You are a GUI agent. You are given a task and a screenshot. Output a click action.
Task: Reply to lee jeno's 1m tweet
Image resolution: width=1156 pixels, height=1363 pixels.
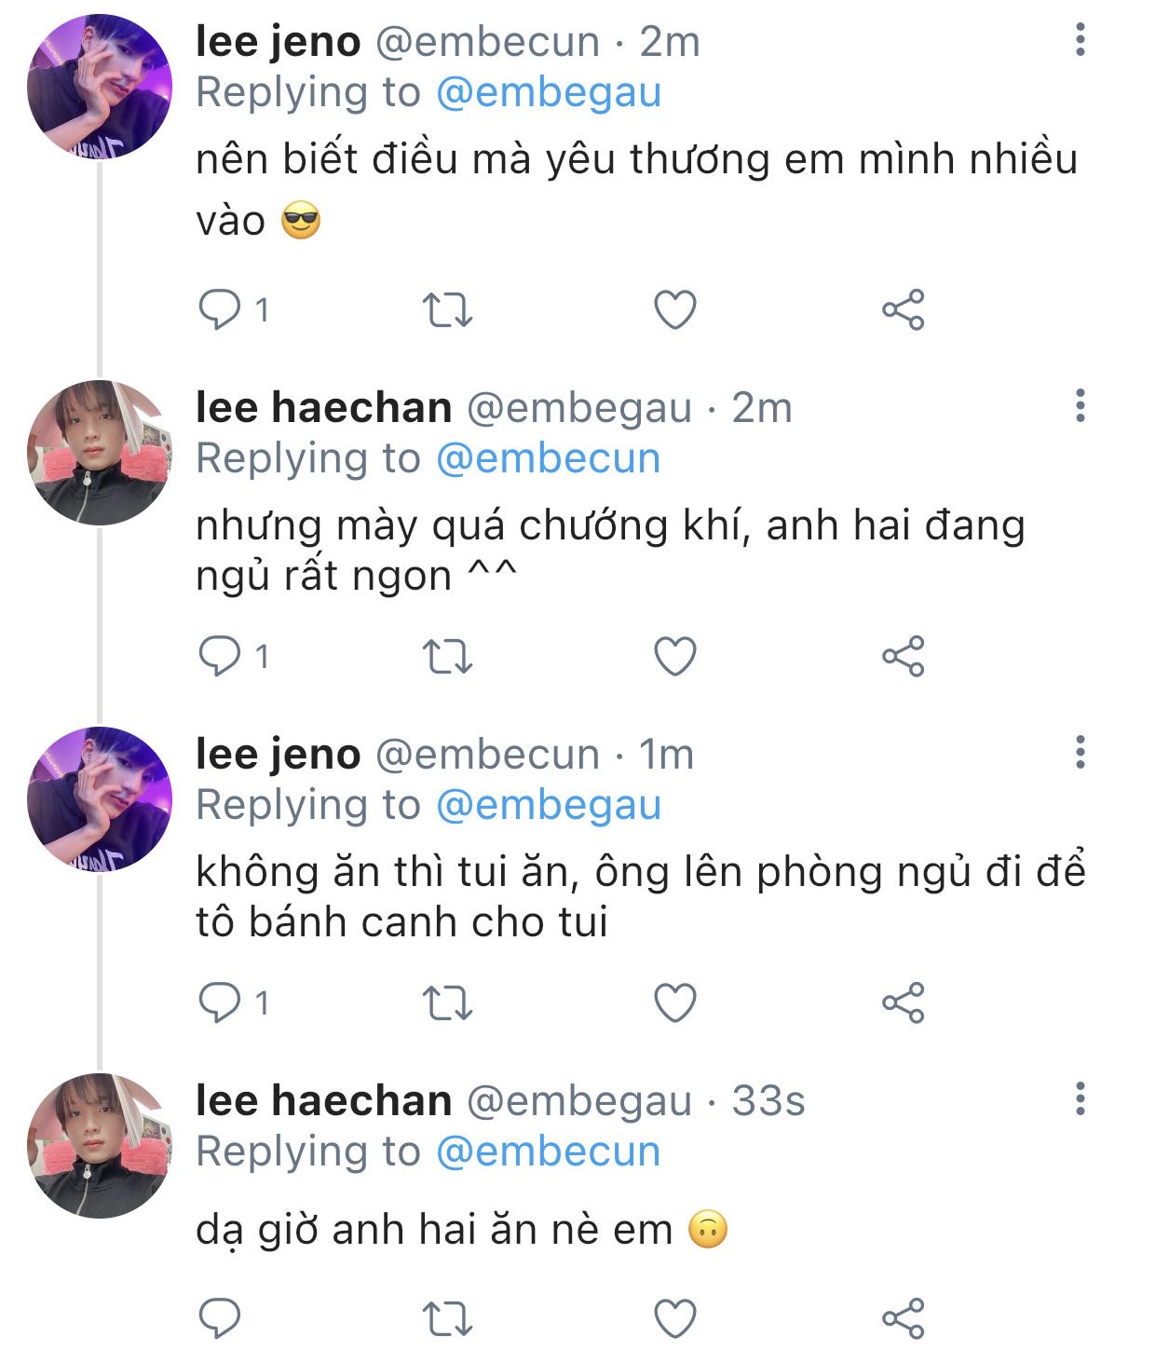click(x=220, y=1003)
